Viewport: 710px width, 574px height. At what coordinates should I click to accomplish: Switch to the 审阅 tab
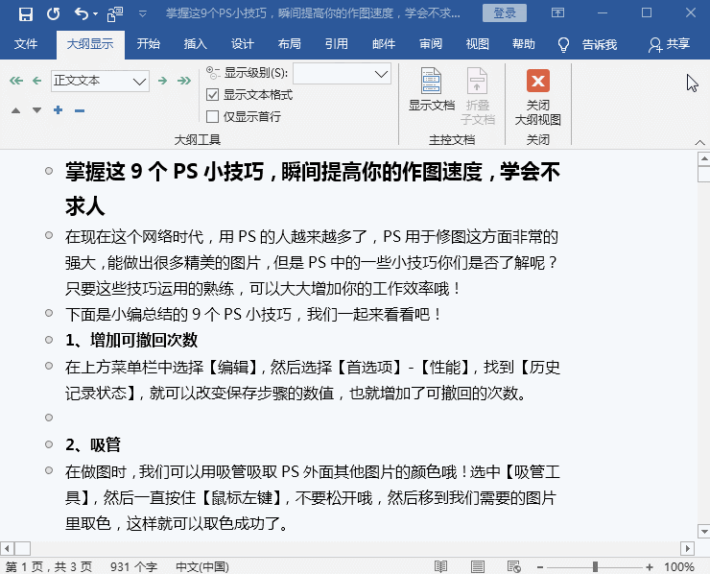[431, 44]
